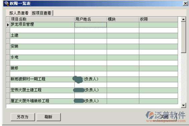Click scrollbar down arrow button

(x=183, y=105)
